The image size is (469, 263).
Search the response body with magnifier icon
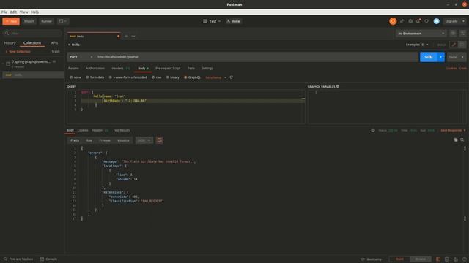462,140
